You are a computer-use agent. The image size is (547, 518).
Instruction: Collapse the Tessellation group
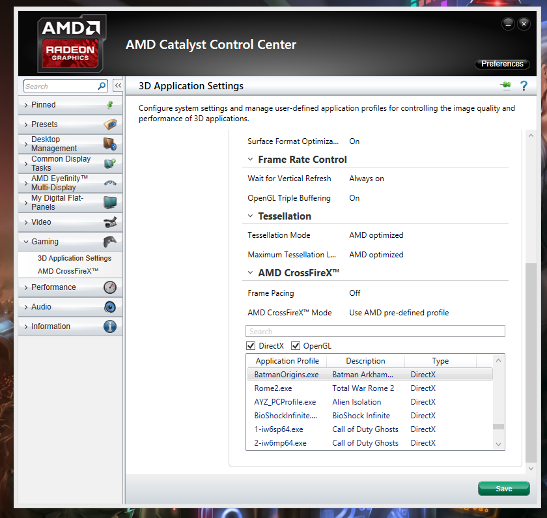tap(250, 216)
